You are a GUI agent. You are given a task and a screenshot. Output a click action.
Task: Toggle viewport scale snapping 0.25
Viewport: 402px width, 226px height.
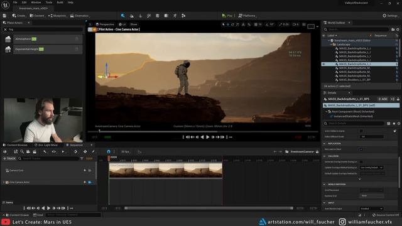coord(283,24)
